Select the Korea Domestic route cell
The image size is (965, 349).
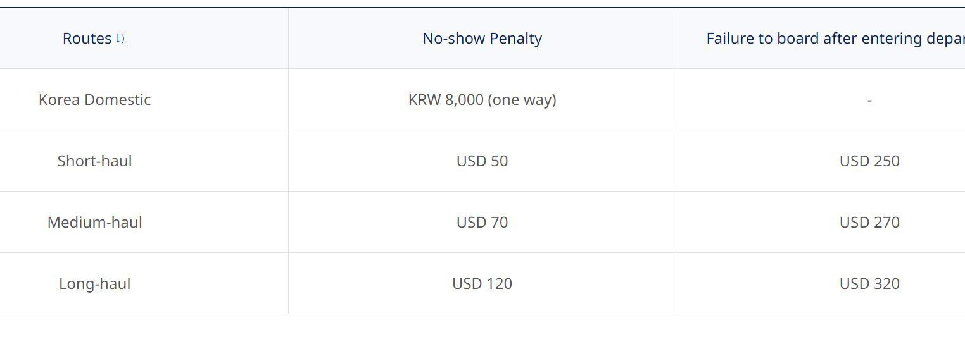[94, 100]
